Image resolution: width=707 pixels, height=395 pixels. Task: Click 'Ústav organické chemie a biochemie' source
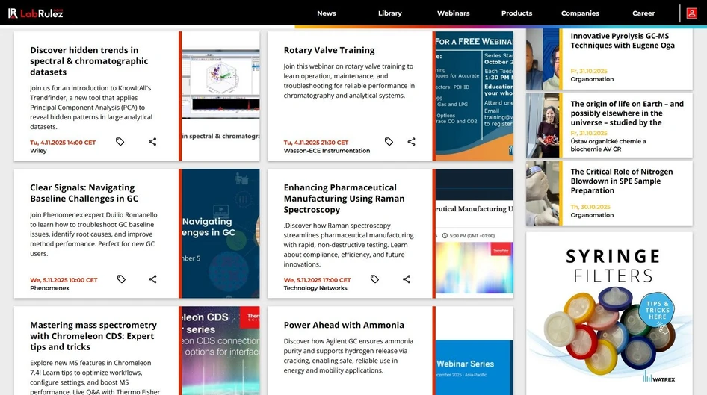click(608, 145)
